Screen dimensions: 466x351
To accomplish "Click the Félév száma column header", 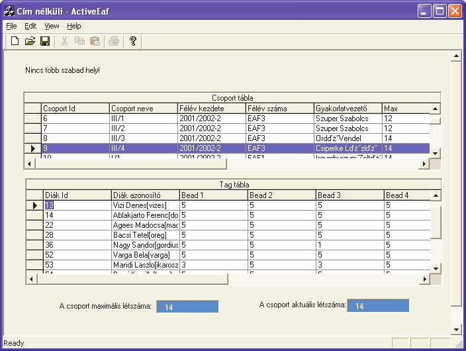I will click(279, 109).
